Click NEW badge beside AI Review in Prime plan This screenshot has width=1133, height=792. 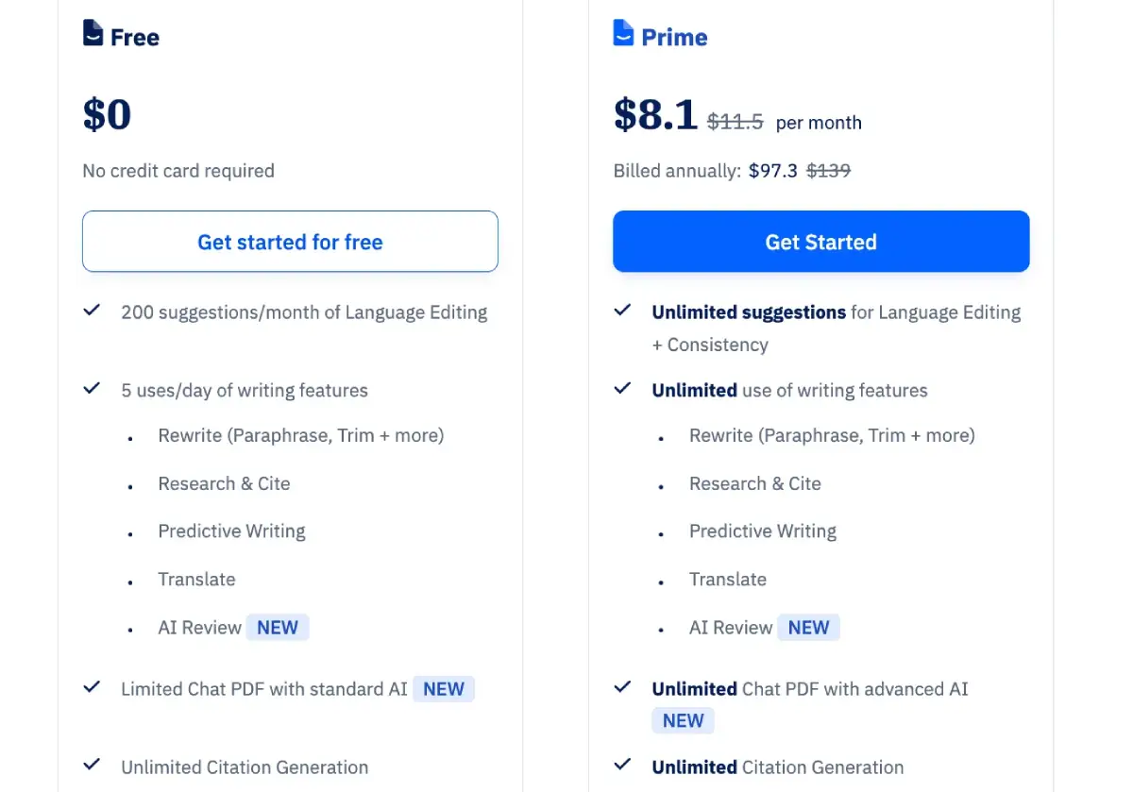(808, 628)
